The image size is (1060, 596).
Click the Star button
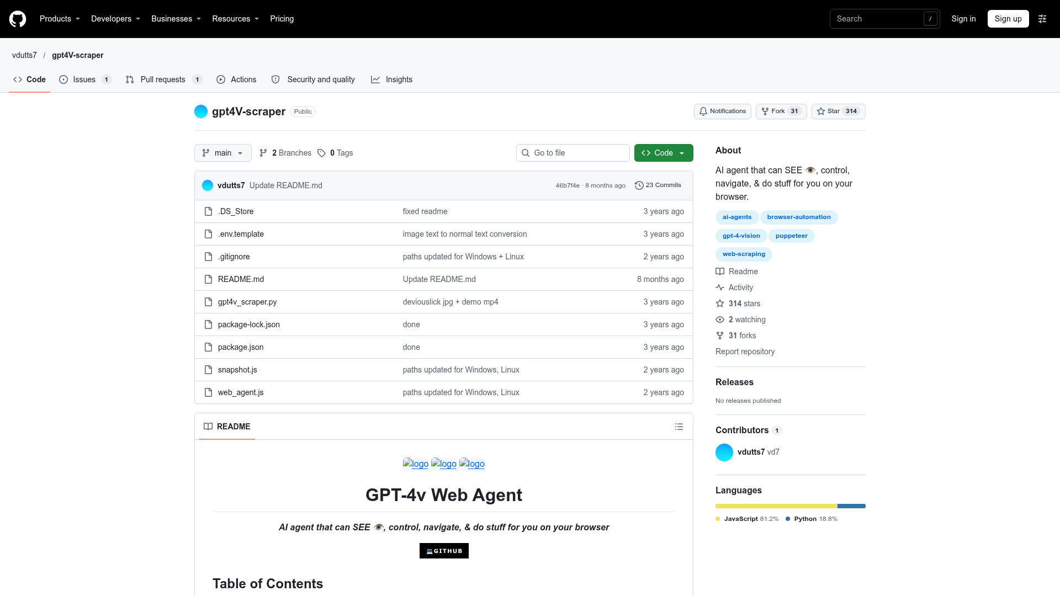(x=838, y=111)
